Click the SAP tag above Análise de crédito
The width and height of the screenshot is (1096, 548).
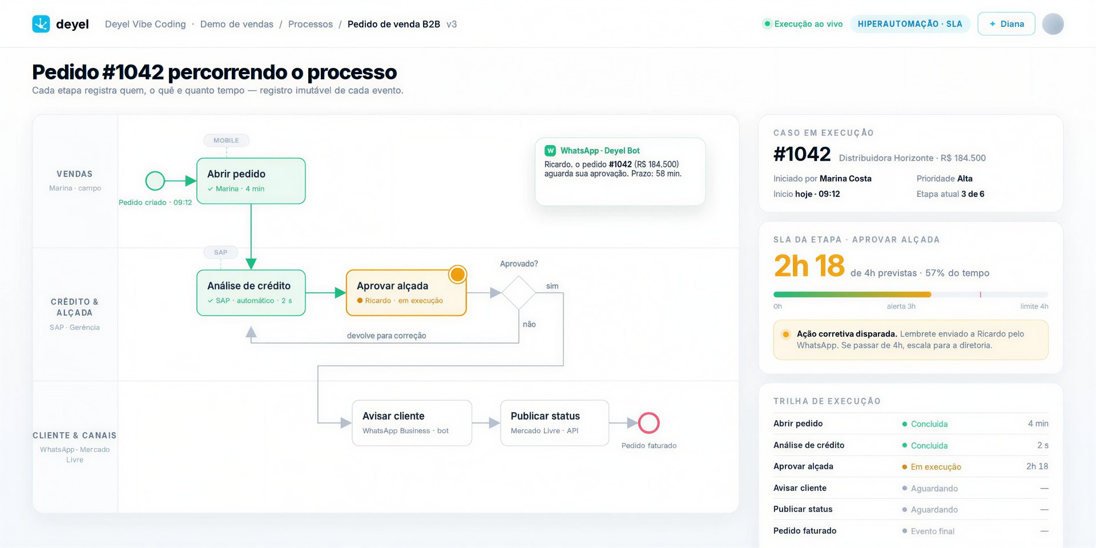tap(220, 252)
